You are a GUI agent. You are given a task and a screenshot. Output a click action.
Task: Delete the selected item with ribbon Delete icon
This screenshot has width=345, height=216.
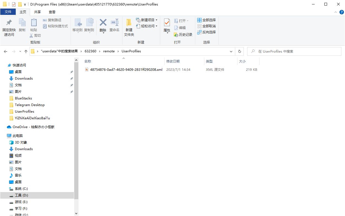103,27
